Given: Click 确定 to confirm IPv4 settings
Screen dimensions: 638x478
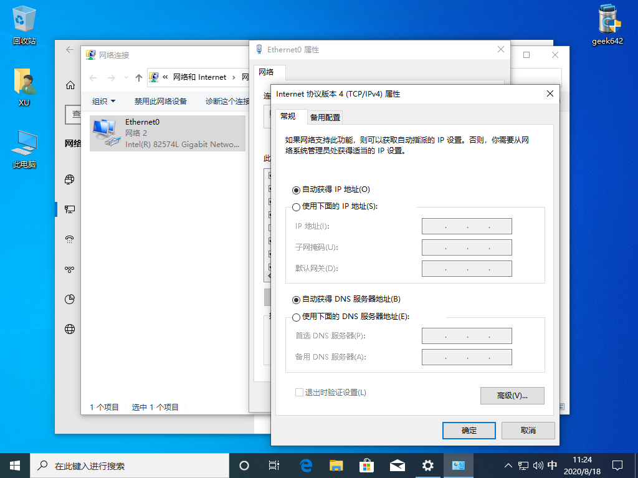Looking at the screenshot, I should click(x=469, y=430).
